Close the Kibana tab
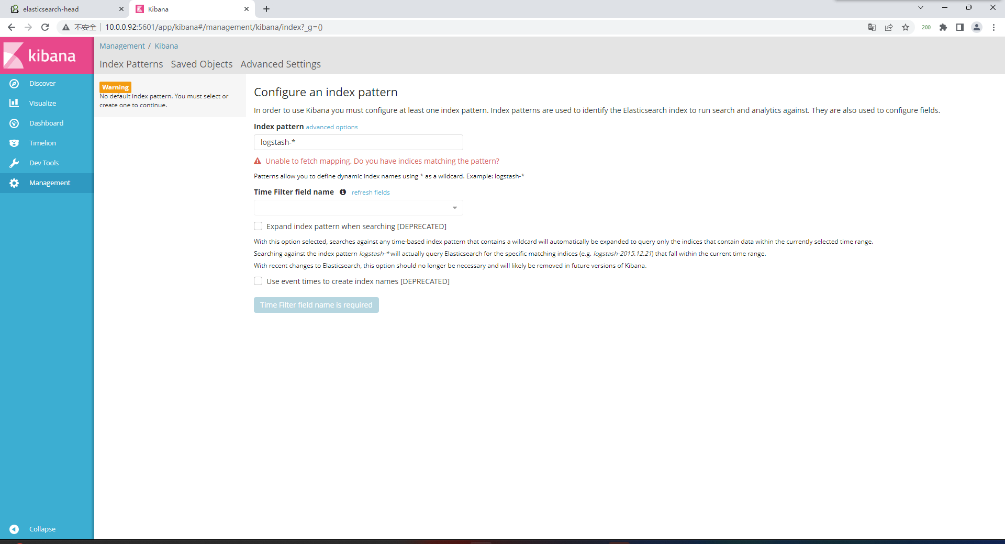This screenshot has height=544, width=1005. point(247,9)
